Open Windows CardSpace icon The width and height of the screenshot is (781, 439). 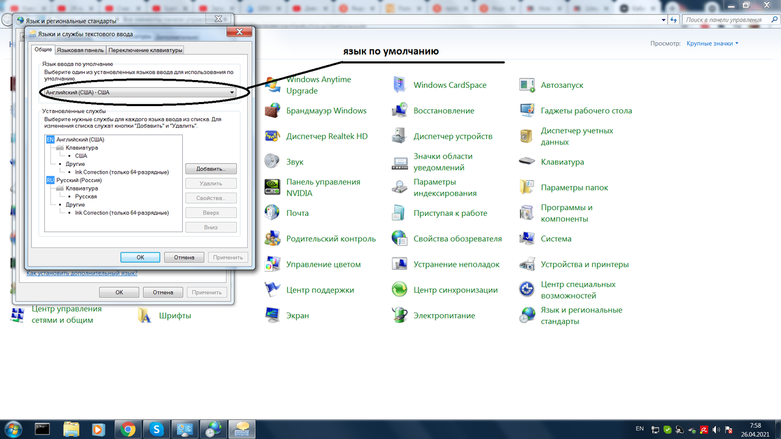[400, 85]
